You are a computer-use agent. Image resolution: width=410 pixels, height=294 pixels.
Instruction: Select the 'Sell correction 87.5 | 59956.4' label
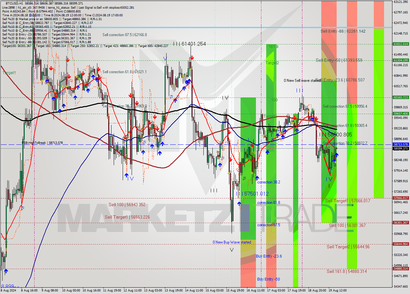pyautogui.click(x=345, y=106)
